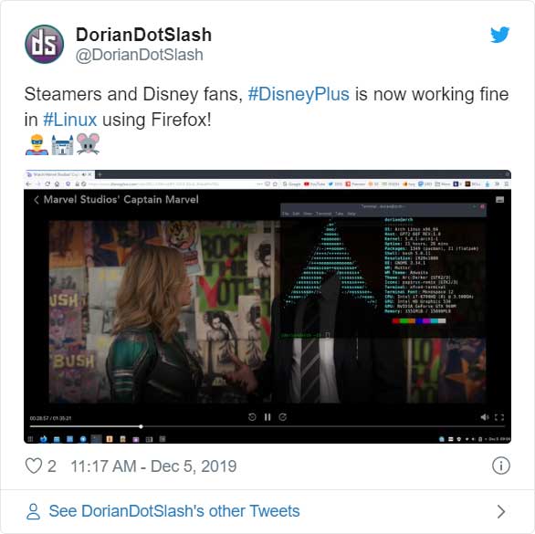Open the @DorianDotSlash handle link

(139, 55)
